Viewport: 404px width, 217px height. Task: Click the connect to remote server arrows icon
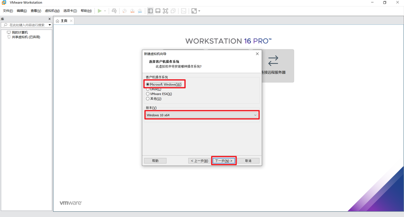coord(273,61)
